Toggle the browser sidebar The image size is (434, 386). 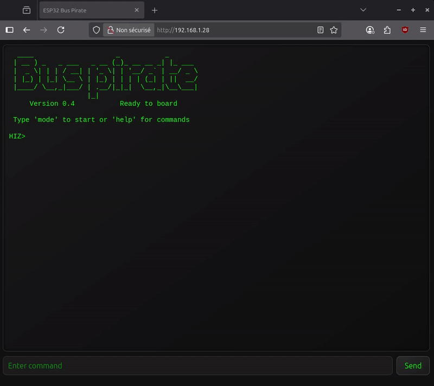pos(9,30)
